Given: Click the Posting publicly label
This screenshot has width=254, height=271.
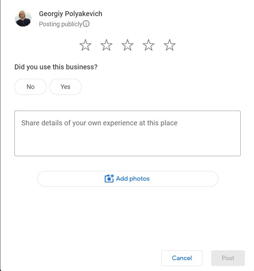Looking at the screenshot, I should [x=60, y=24].
